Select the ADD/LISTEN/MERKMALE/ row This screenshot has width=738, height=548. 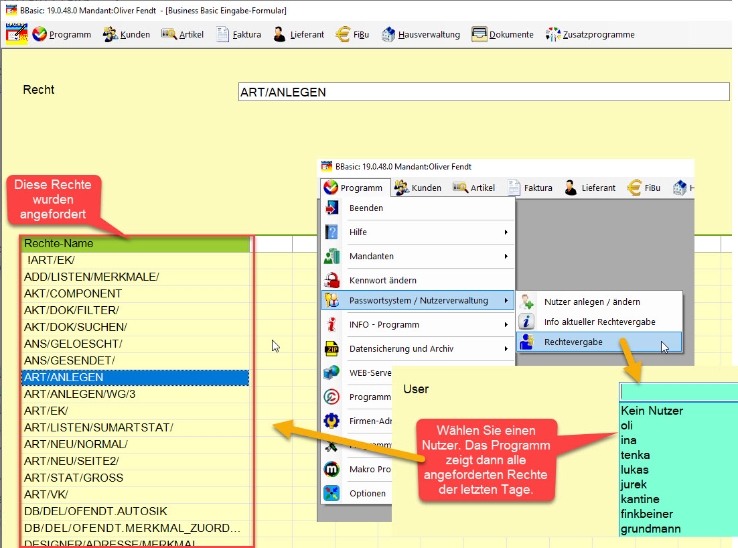click(x=135, y=277)
